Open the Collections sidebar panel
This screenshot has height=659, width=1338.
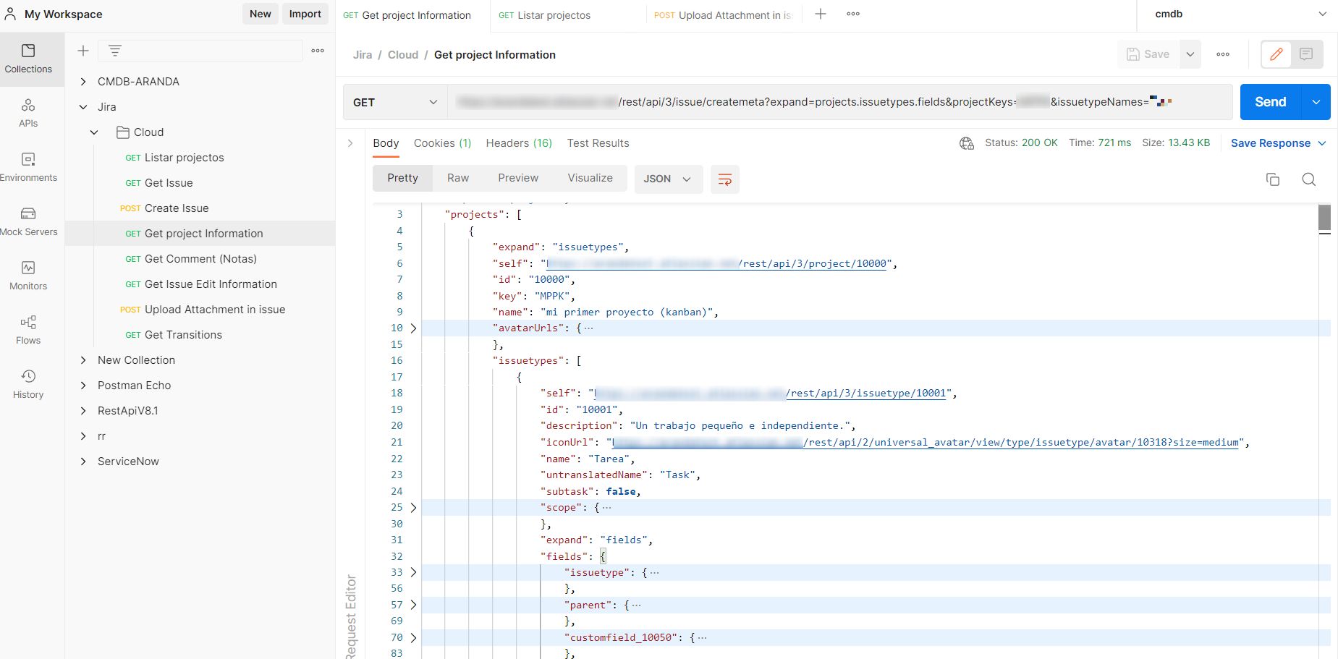[x=28, y=59]
